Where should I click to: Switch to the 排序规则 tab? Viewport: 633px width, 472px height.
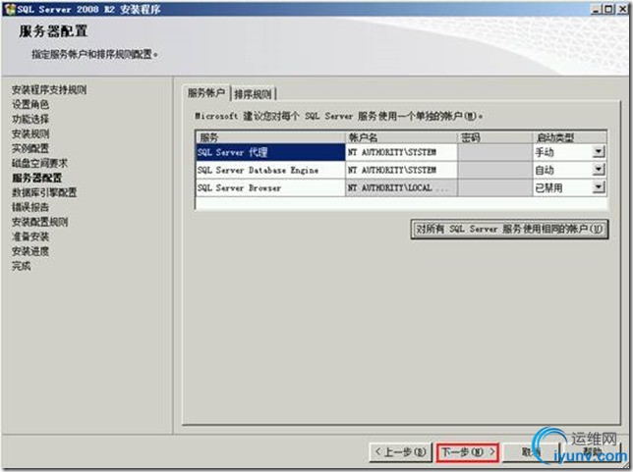point(254,94)
